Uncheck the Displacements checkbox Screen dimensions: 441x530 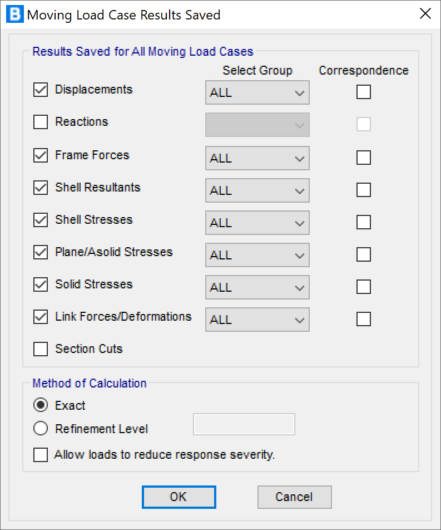(x=41, y=90)
